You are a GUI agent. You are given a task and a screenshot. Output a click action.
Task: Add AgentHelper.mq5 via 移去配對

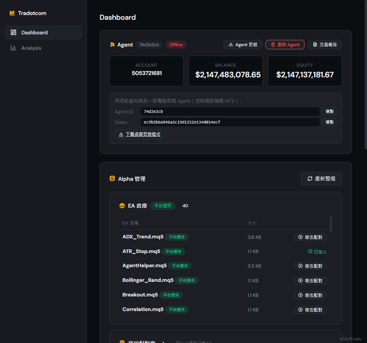click(310, 266)
